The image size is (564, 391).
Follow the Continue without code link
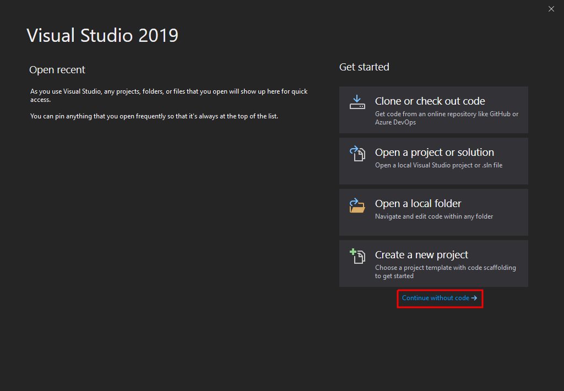pyautogui.click(x=440, y=298)
